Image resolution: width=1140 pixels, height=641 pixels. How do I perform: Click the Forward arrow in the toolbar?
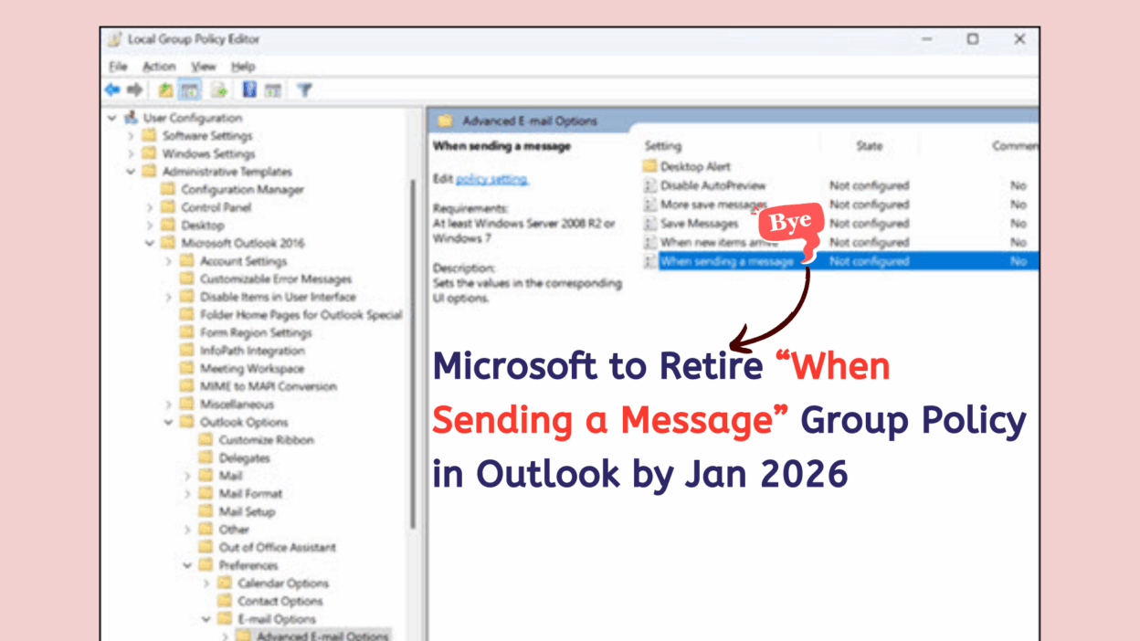click(x=134, y=89)
